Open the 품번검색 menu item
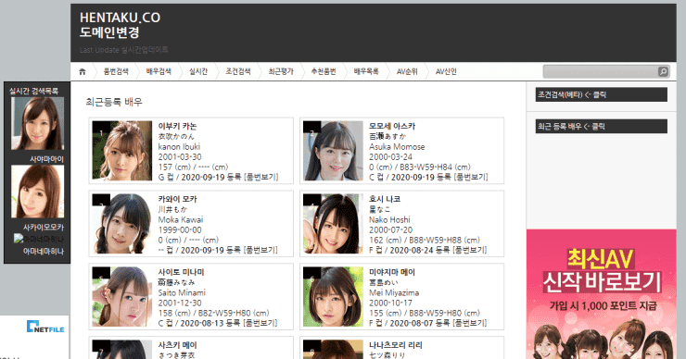The image size is (686, 359). [x=116, y=71]
